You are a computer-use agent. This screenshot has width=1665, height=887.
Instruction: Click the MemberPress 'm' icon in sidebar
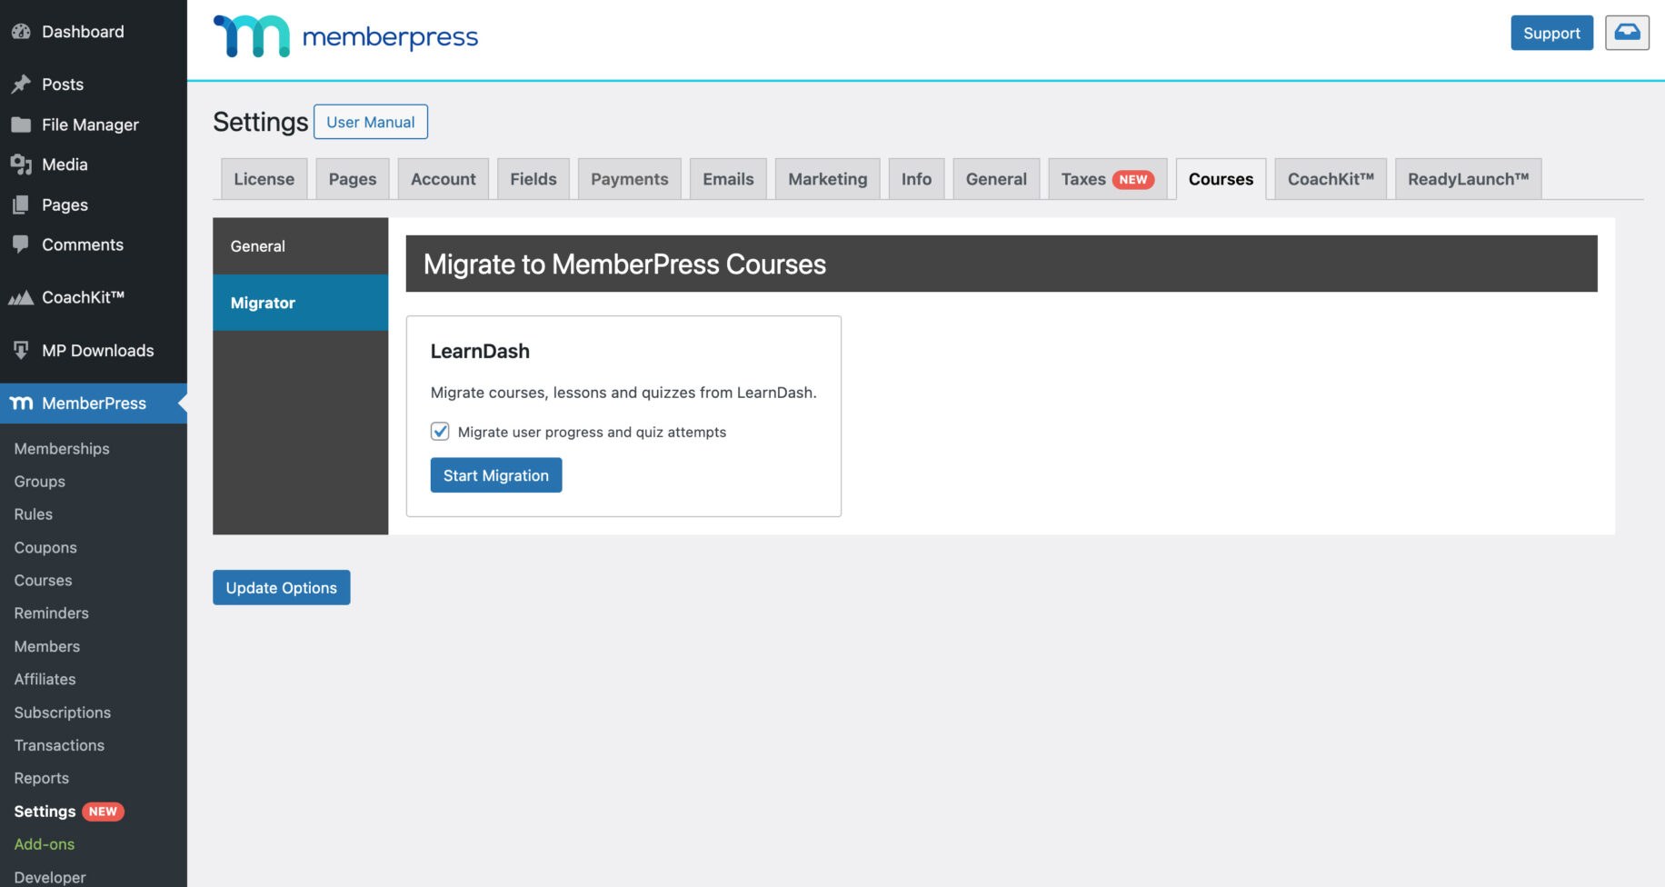22,404
